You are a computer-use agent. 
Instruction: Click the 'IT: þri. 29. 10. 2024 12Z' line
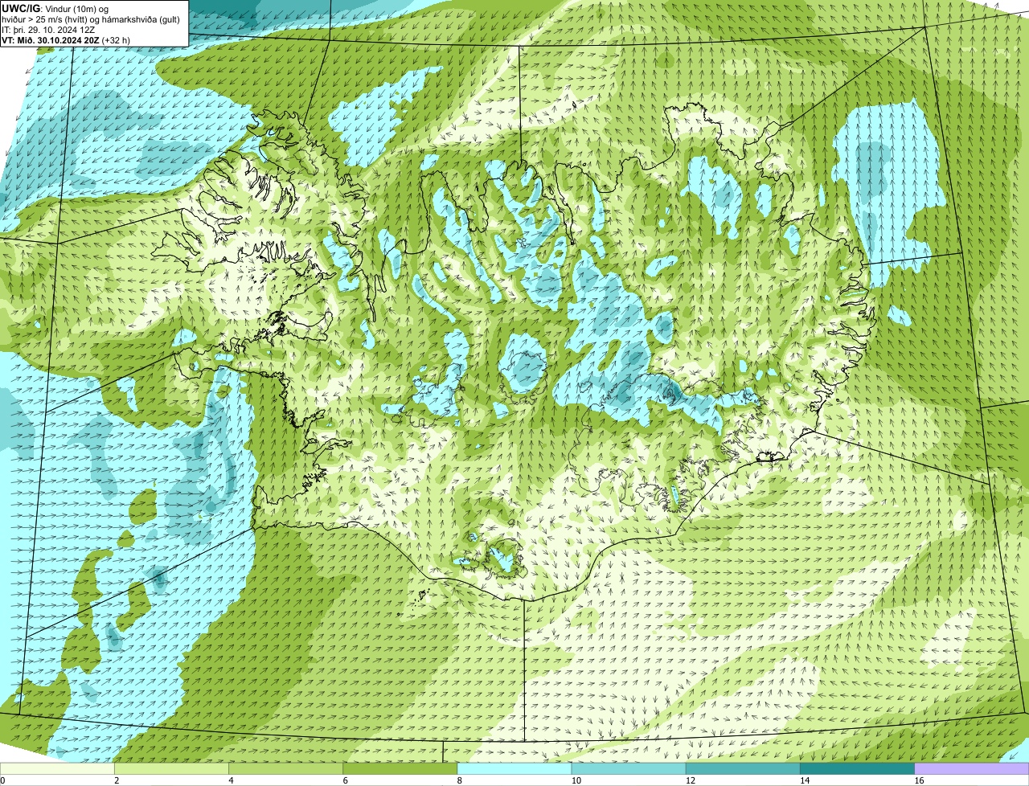pos(48,29)
